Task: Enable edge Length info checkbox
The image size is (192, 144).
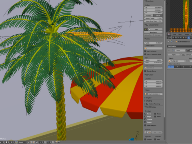Action: pos(145,139)
